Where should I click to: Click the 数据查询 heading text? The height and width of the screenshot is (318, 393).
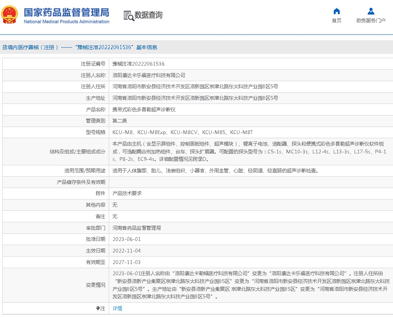click(x=148, y=15)
